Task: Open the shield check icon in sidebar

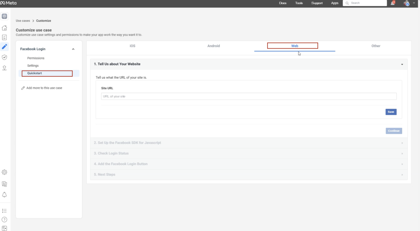Action: point(5,57)
